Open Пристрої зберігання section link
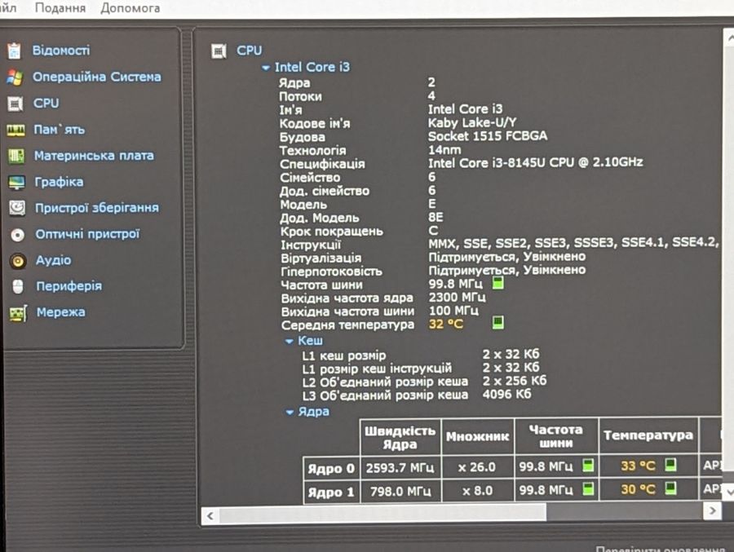The height and width of the screenshot is (552, 734). 97,208
